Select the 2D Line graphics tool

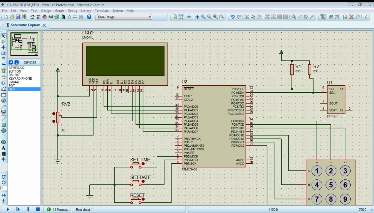click(4, 119)
